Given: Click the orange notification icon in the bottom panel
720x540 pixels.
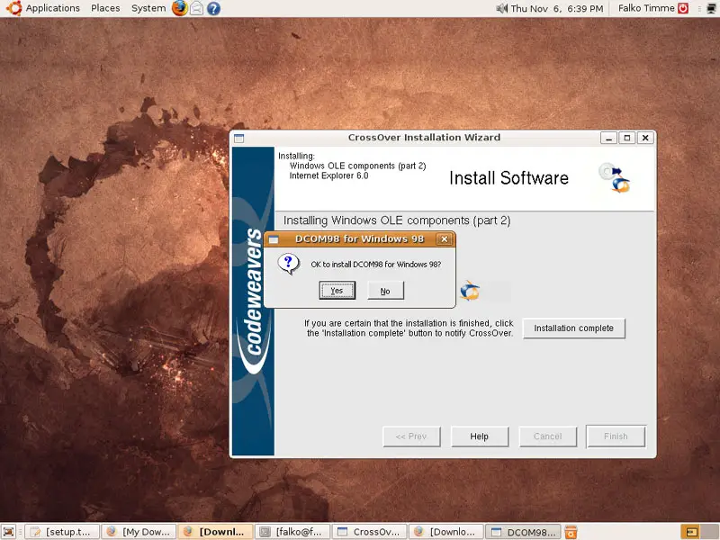Looking at the screenshot, I should coord(571,532).
